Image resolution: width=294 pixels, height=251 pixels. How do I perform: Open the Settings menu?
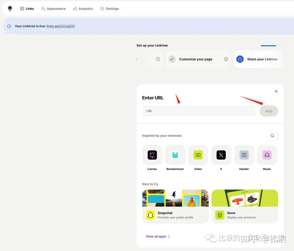pyautogui.click(x=110, y=8)
